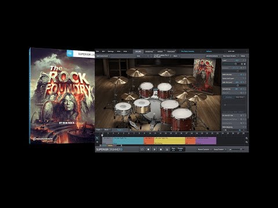Select the purple song block
Screen dimensions: 278x208
[x=206, y=140]
